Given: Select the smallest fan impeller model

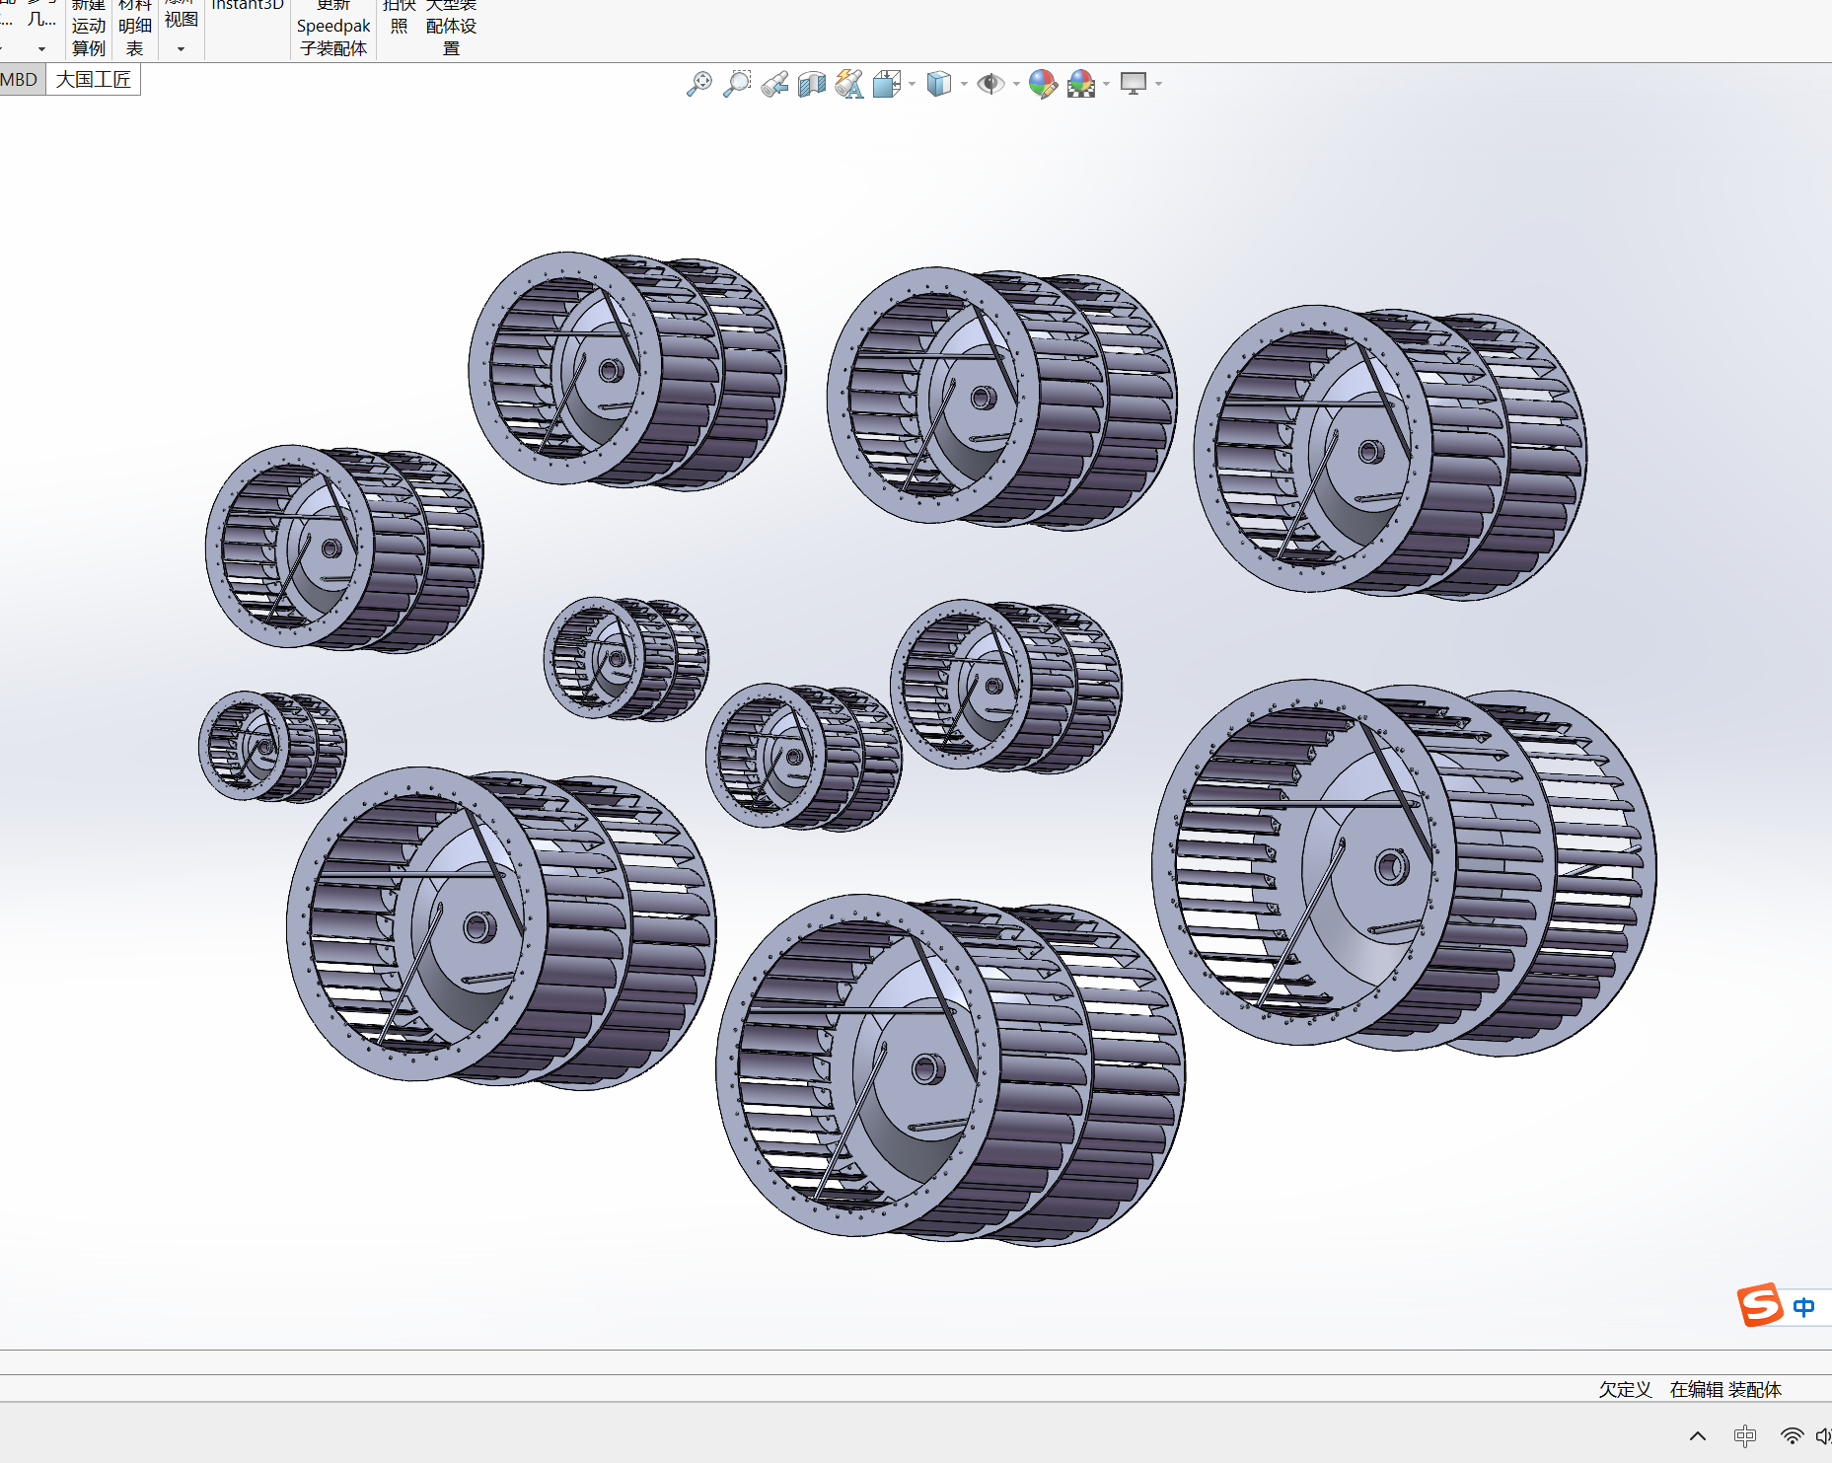Looking at the screenshot, I should coord(272,746).
